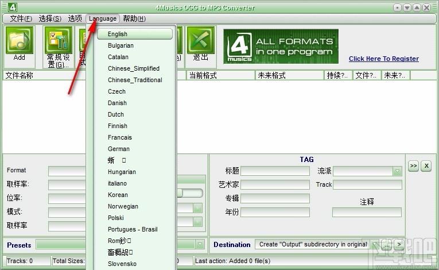Choose Chinese_Traditional language
This screenshot has width=439, height=270.
point(135,80)
